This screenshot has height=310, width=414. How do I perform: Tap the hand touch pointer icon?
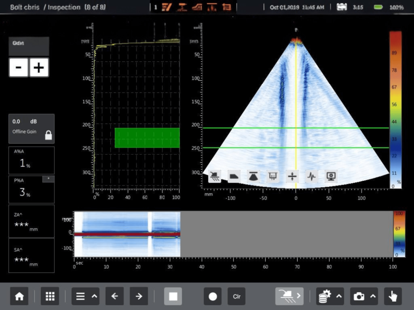coord(393,296)
